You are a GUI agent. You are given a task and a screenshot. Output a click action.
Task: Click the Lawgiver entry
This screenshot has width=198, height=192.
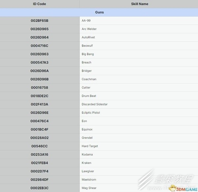pyautogui.click(x=88, y=171)
